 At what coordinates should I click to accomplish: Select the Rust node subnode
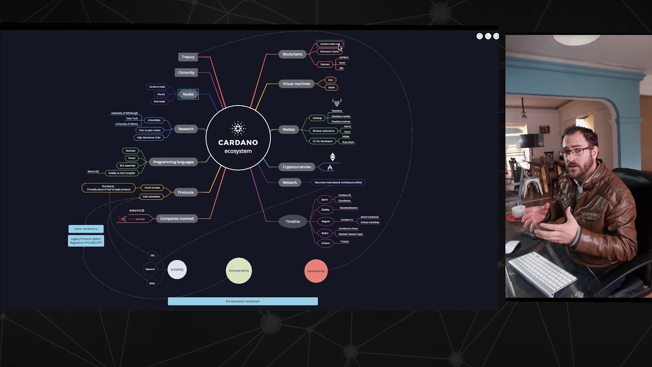click(159, 101)
